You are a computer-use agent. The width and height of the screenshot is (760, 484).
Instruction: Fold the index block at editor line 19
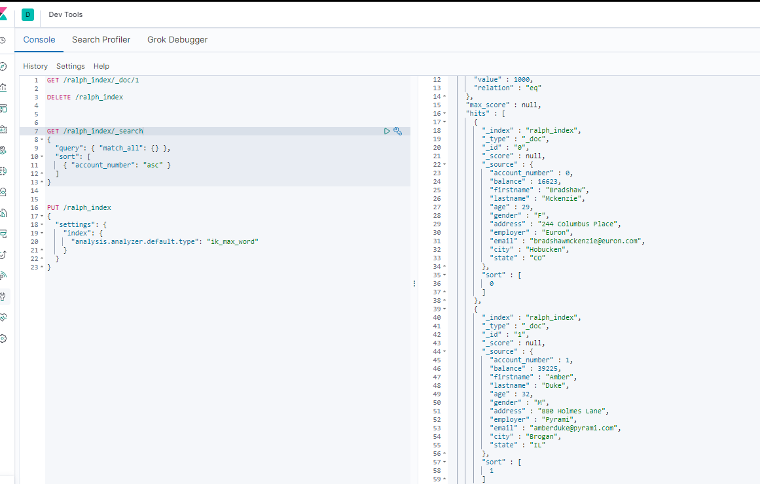click(42, 233)
